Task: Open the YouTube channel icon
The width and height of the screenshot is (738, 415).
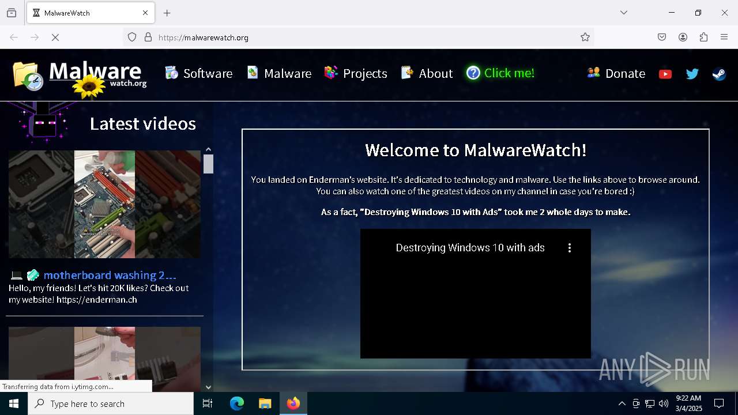Action: pyautogui.click(x=665, y=74)
